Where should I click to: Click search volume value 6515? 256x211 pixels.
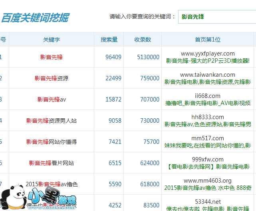pos(115,163)
